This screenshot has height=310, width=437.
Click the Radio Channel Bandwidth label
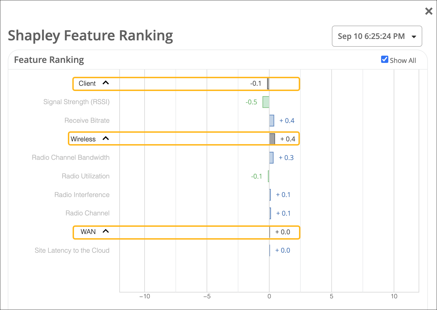[x=71, y=158]
